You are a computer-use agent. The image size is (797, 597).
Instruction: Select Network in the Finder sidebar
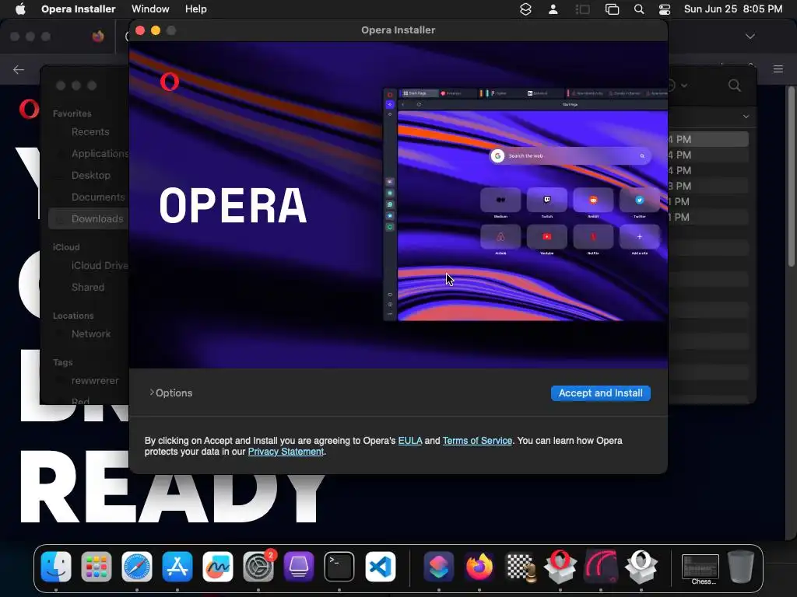[90, 334]
